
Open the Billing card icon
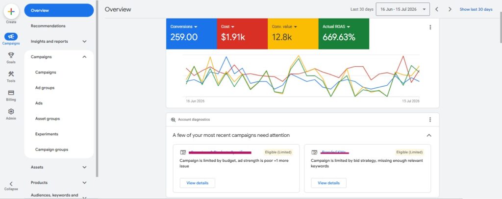pyautogui.click(x=11, y=93)
